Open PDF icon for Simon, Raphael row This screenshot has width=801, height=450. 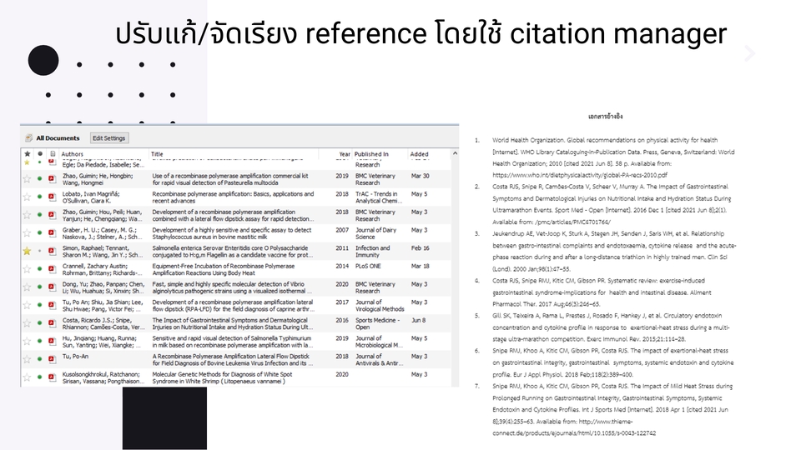point(52,251)
